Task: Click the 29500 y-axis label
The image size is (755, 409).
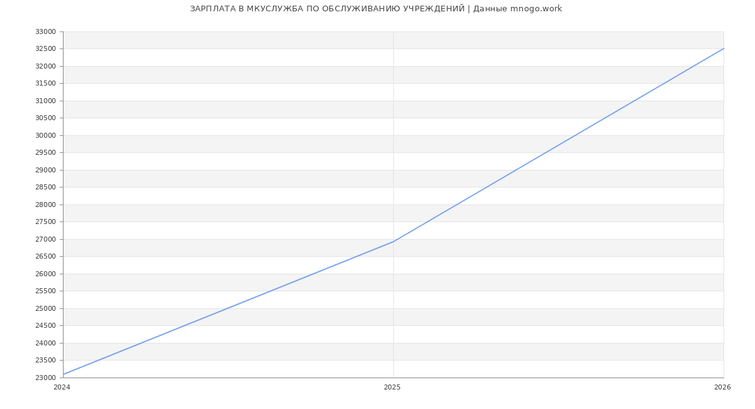Action: point(45,153)
